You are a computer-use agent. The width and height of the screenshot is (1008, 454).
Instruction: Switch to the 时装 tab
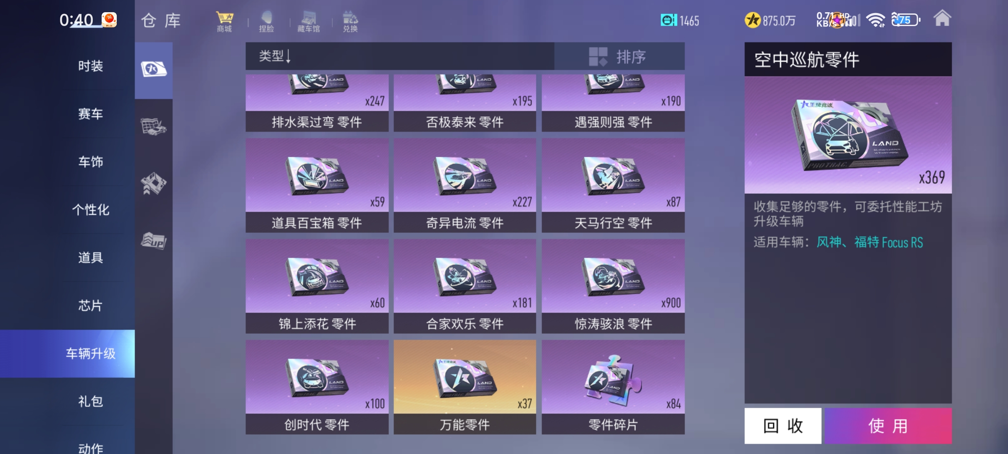pos(90,66)
